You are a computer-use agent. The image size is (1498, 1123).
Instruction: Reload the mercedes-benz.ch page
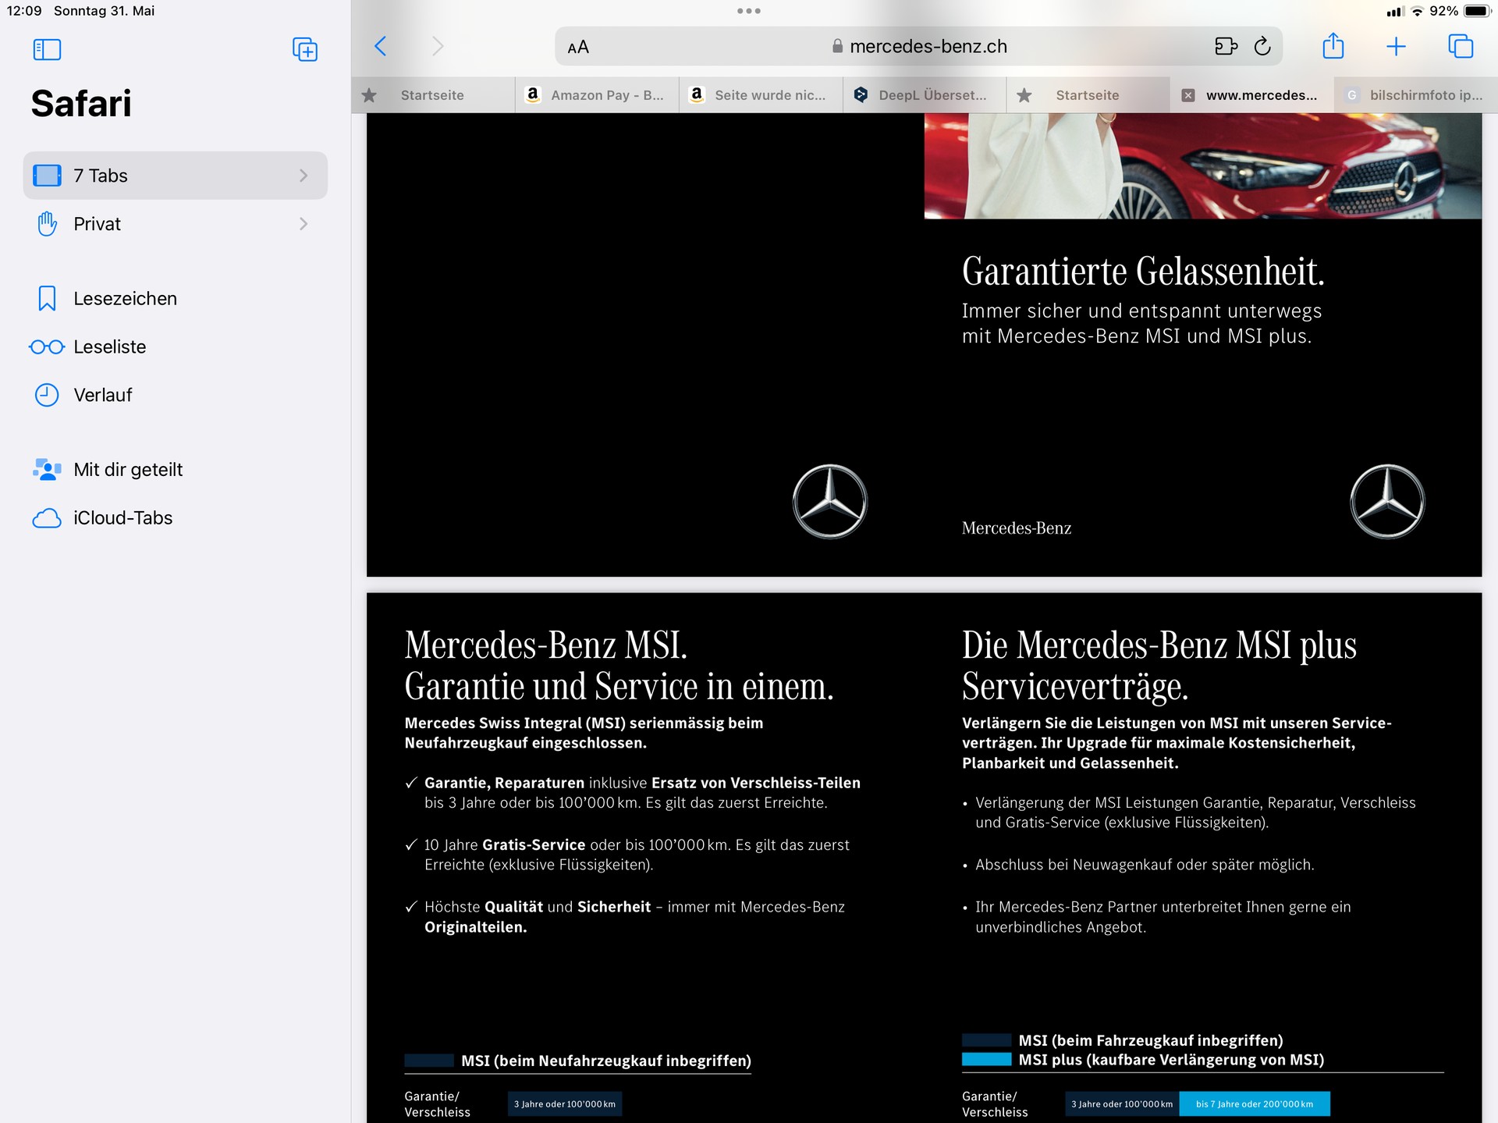[x=1262, y=46]
